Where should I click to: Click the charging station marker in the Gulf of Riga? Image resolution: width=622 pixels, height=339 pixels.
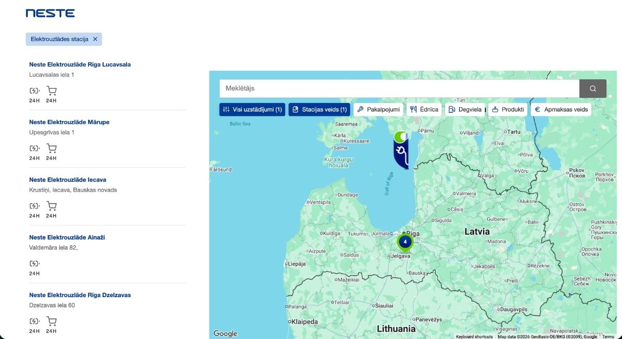[x=401, y=150]
